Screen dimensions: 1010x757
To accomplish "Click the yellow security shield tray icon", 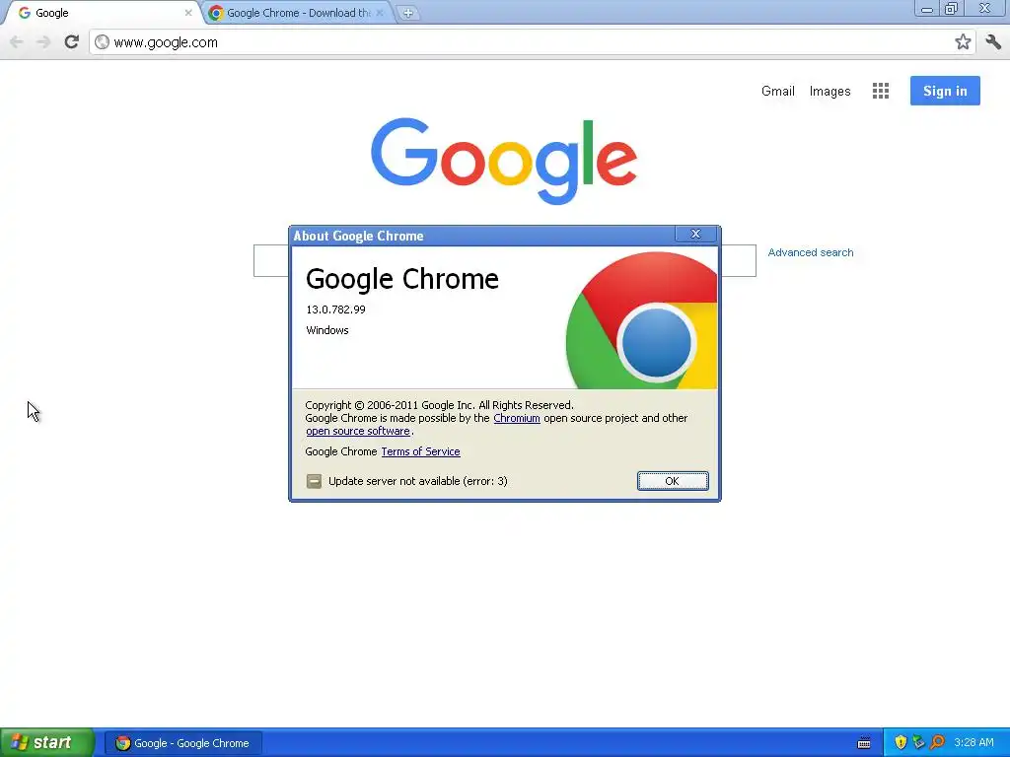I will pos(901,742).
